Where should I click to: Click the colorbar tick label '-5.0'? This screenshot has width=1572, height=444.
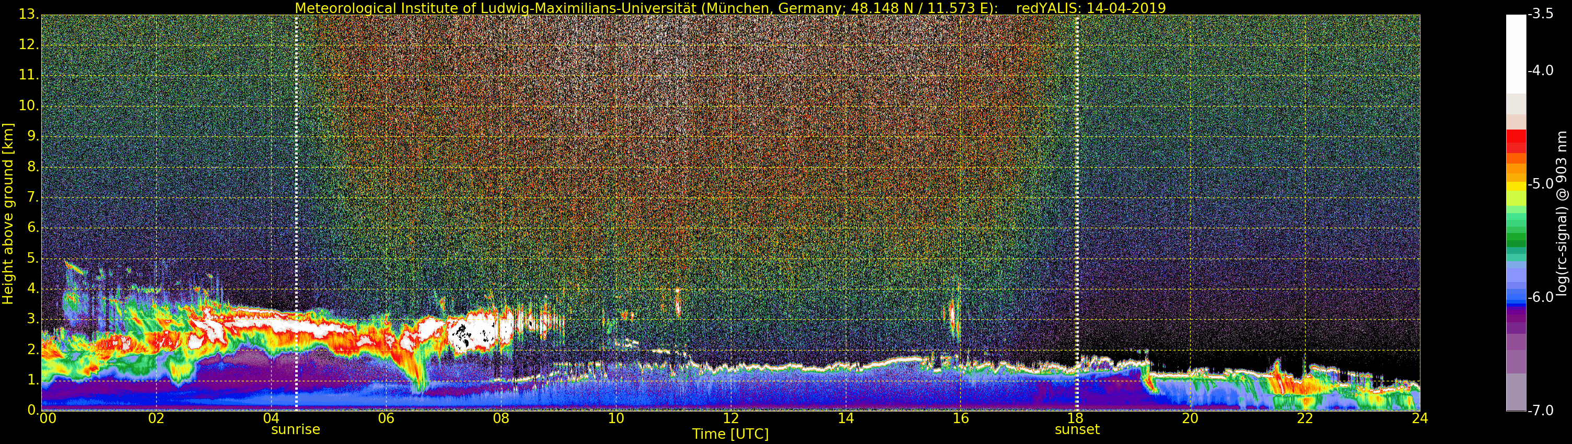tap(1540, 183)
